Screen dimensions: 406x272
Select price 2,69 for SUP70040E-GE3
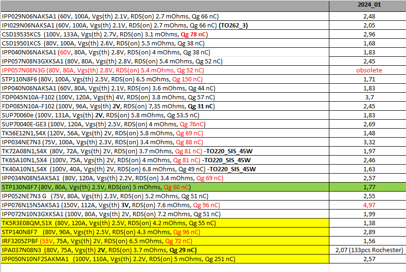click(367, 124)
